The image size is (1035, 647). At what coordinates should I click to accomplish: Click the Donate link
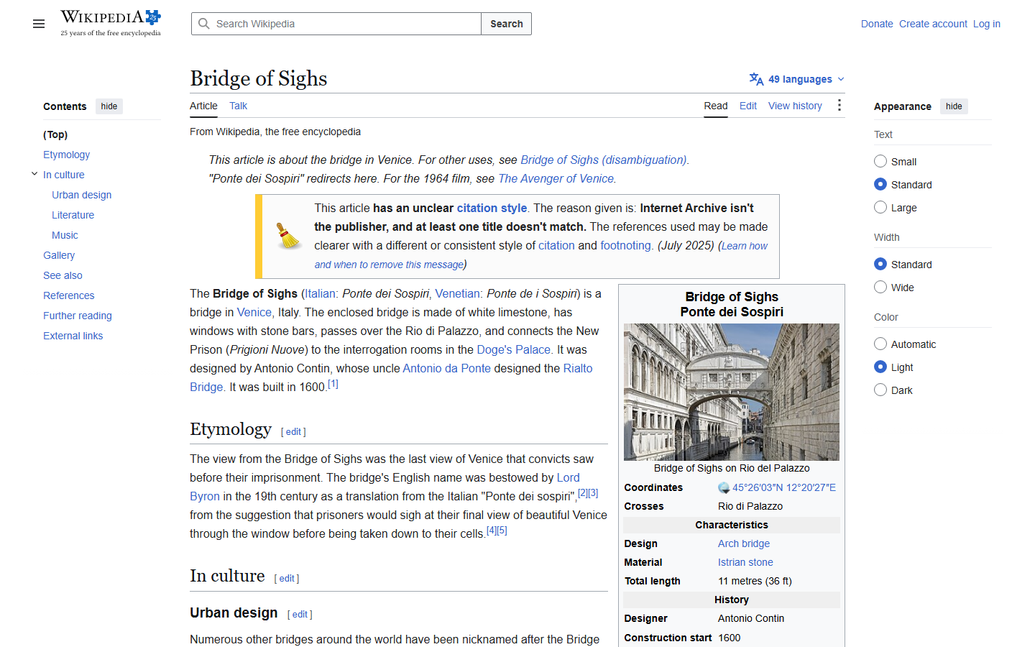(877, 24)
